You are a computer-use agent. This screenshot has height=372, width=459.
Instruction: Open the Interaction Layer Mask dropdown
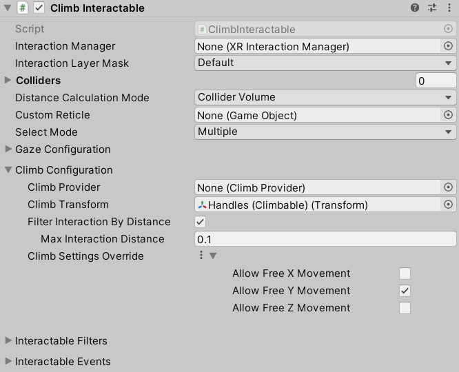tap(325, 63)
